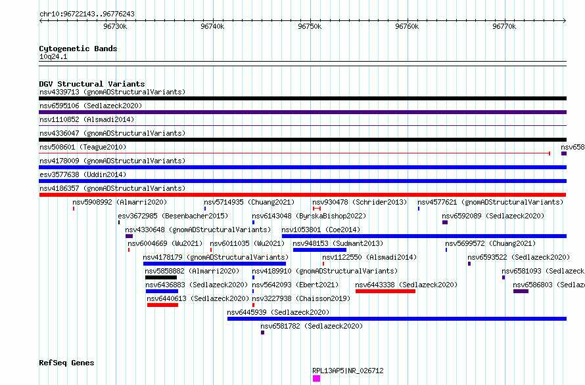This screenshot has height=385, width=585.
Task: Click the 96750k ruler tick label
Action: [310, 26]
